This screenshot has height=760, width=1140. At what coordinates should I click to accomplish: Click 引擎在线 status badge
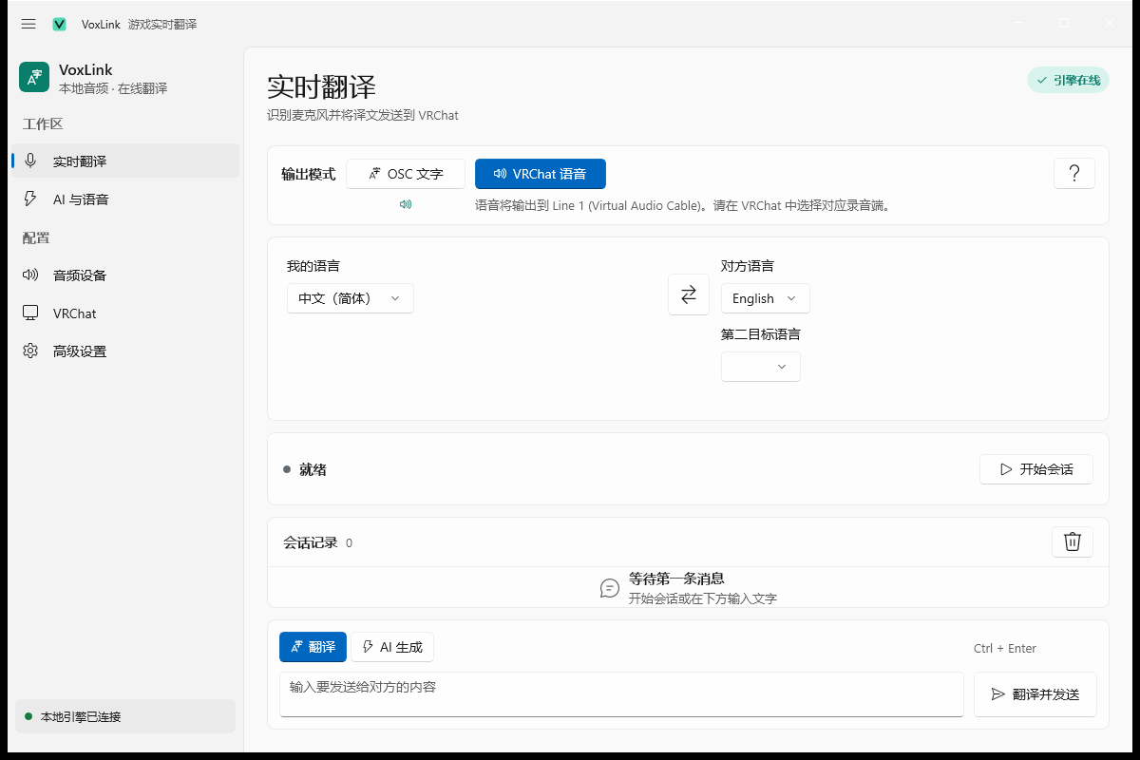point(1068,81)
